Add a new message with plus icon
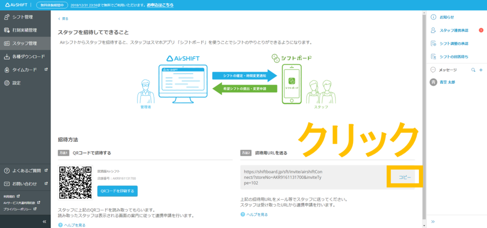487x228 pixels. pos(480,69)
